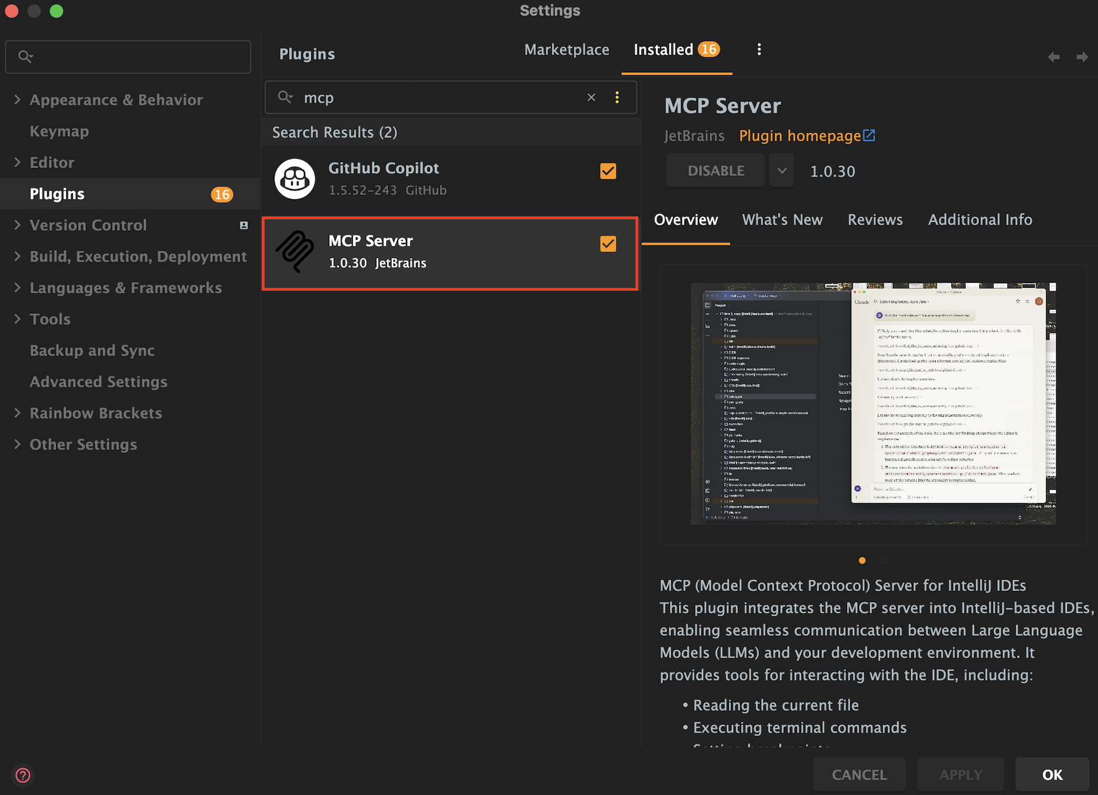Click the Search Results (2) header
Viewport: 1098px width, 795px height.
pyautogui.click(x=334, y=132)
